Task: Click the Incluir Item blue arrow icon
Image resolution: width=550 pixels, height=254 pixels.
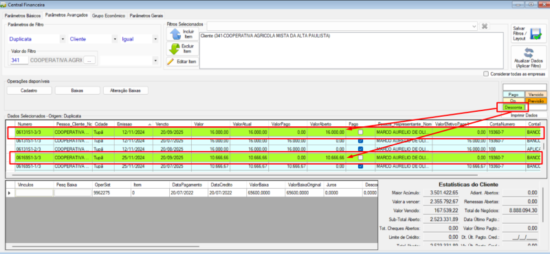Action: (175, 34)
